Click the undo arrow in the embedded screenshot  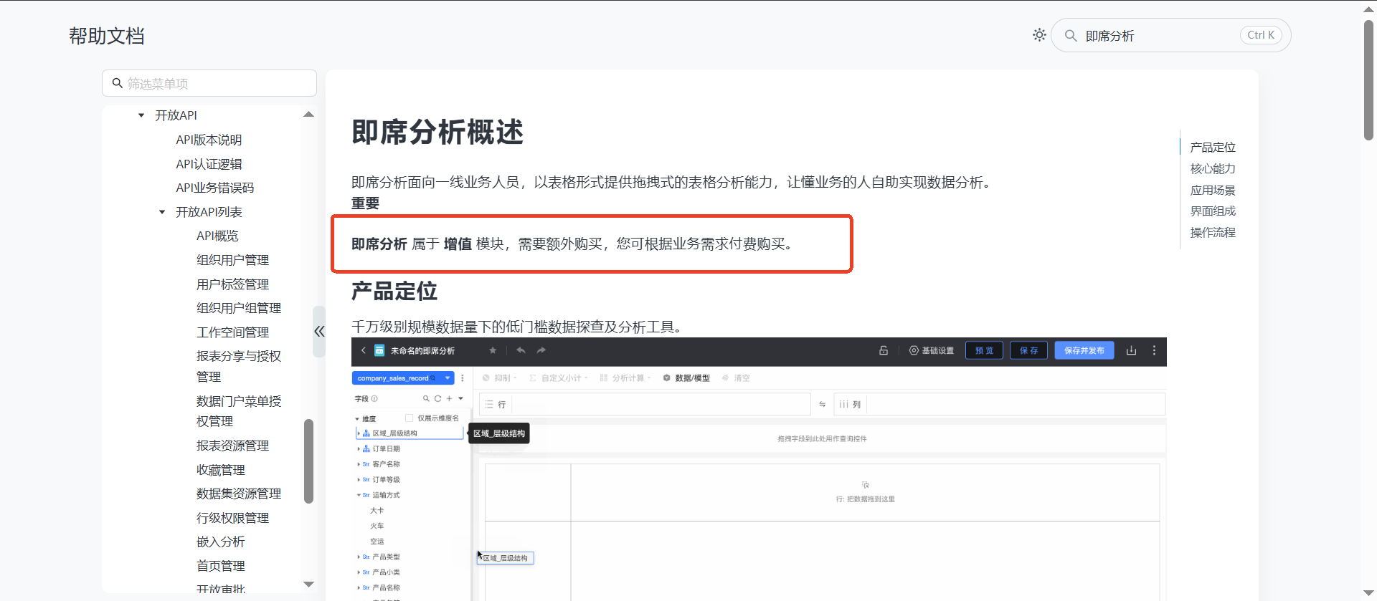[521, 350]
